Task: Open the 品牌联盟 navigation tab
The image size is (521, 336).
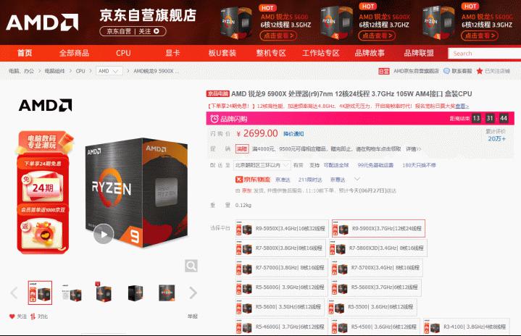Action: point(419,53)
